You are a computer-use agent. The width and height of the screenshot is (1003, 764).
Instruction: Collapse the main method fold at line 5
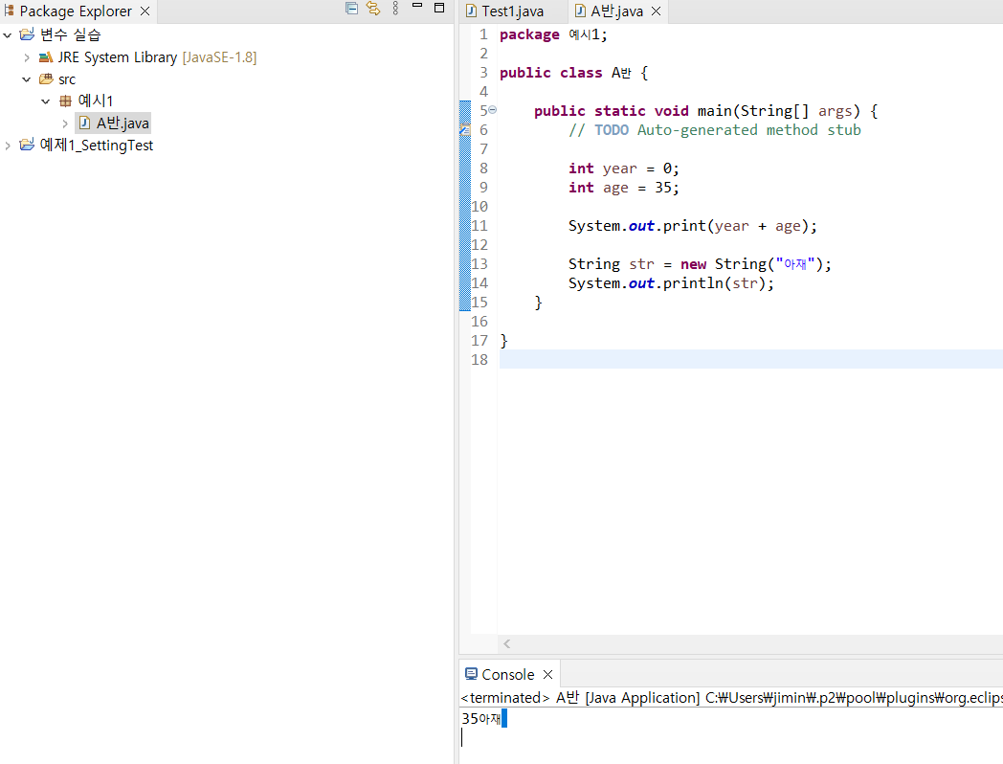click(493, 110)
